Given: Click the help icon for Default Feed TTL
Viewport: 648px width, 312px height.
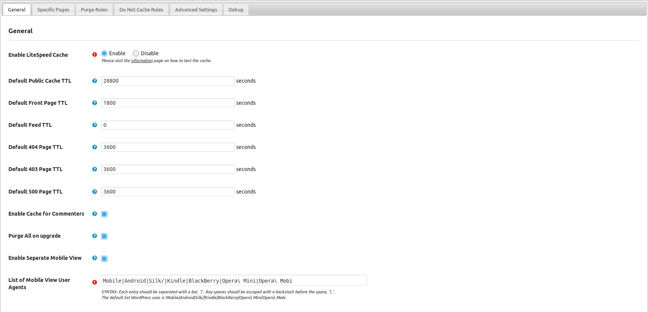Looking at the screenshot, I should [95, 125].
